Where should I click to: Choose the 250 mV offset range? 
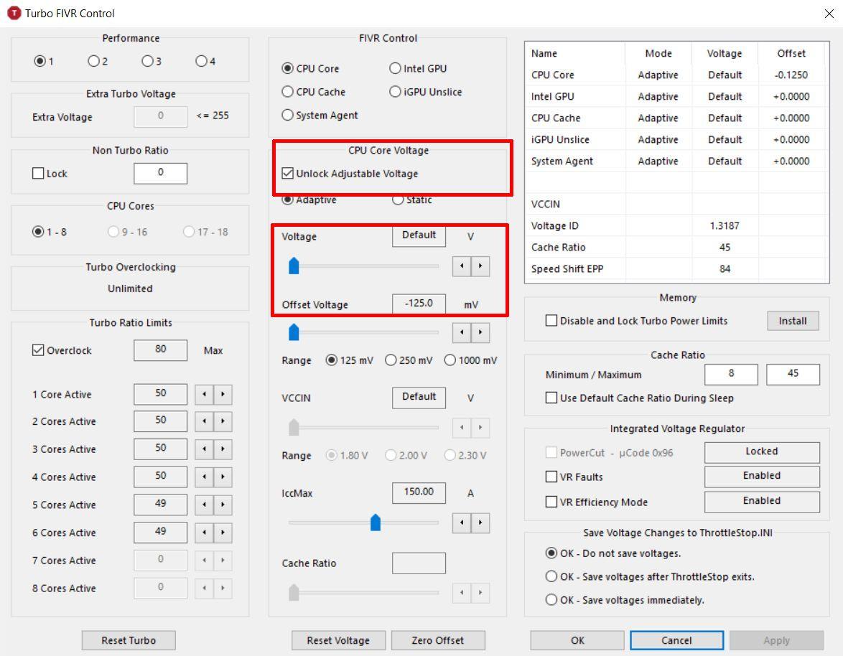click(391, 360)
